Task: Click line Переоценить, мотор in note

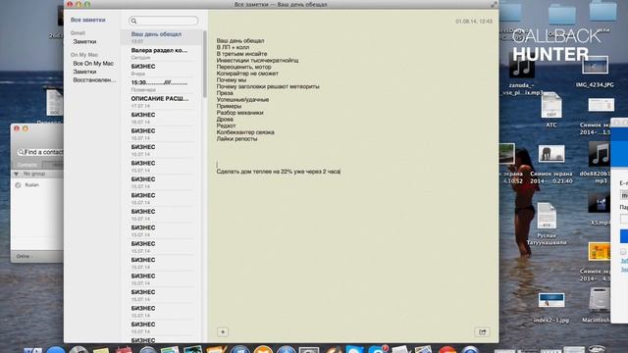Action: click(244, 67)
